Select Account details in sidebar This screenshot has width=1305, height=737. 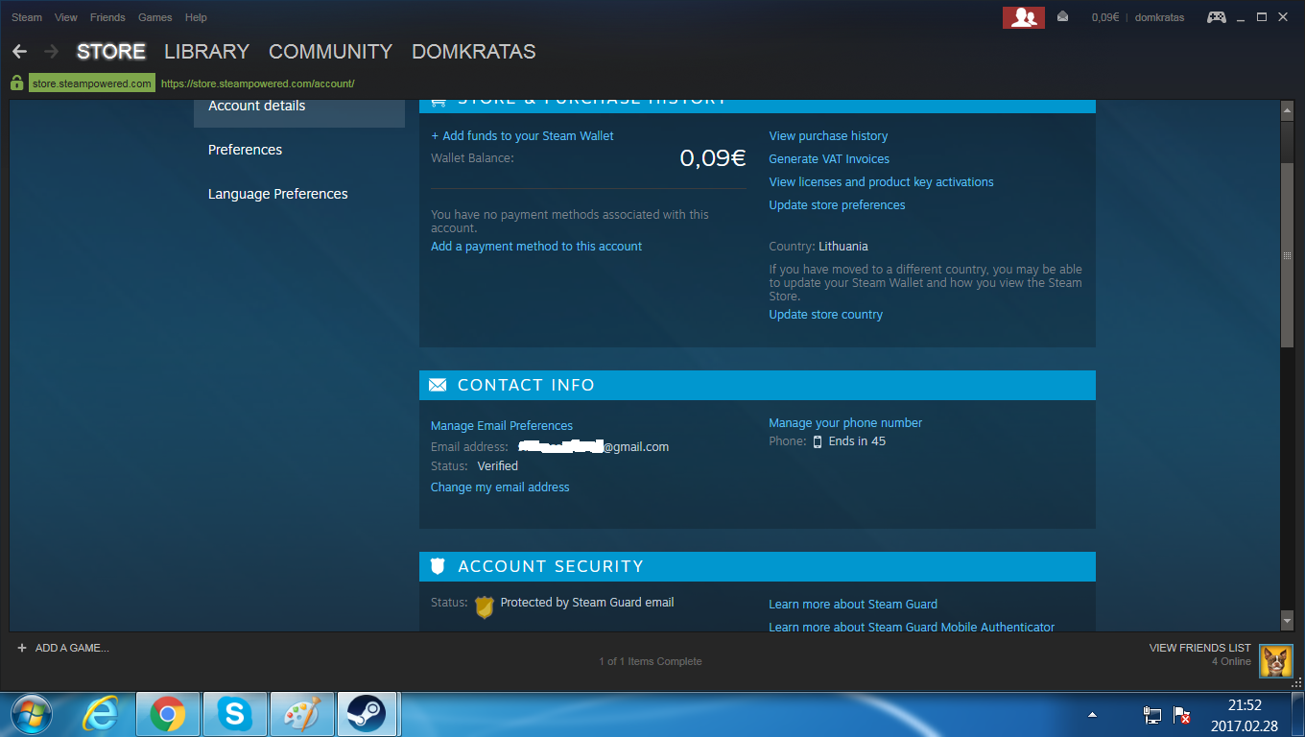point(299,112)
